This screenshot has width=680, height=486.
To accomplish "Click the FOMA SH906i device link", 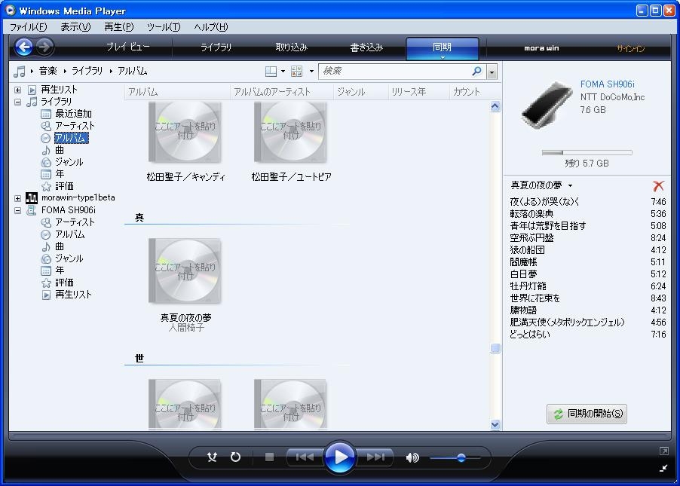I will click(607, 84).
